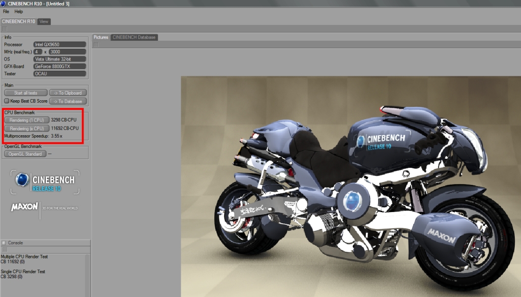Click the grip handle under the Pictures tab
Screen dimensions: 521x297
pos(96,45)
